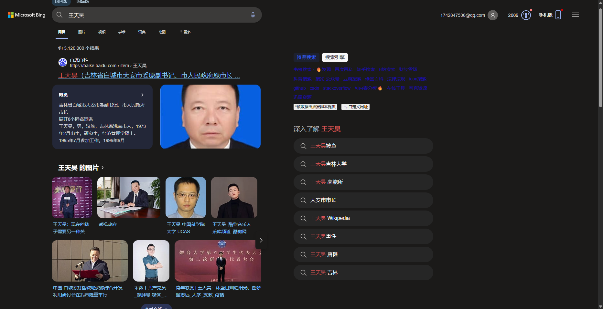Viewport: 603px width, 309px height.
Task: Click search icon beside 王天昊 唐健 suggestion
Action: (x=303, y=254)
